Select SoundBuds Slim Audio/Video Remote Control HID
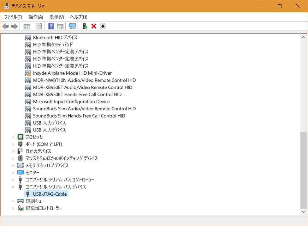Screen dimensions: 308x226 (84, 109)
